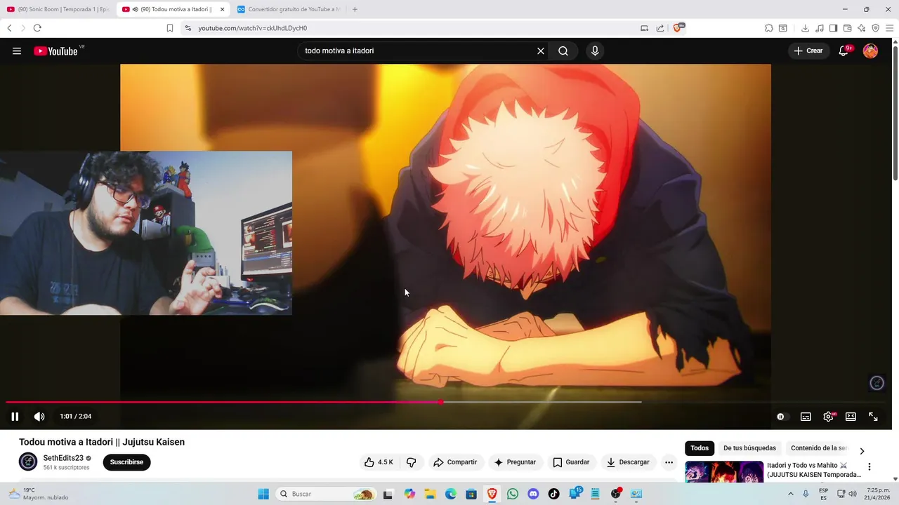
Task: Open Itadori y Todo vs Mahito thumbnail
Action: pos(724,471)
